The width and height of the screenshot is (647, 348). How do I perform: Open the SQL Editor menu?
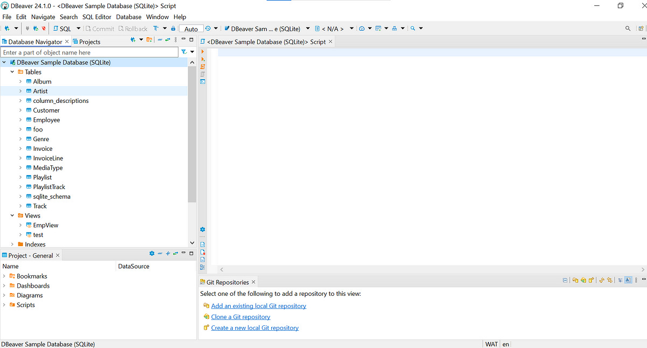(97, 17)
